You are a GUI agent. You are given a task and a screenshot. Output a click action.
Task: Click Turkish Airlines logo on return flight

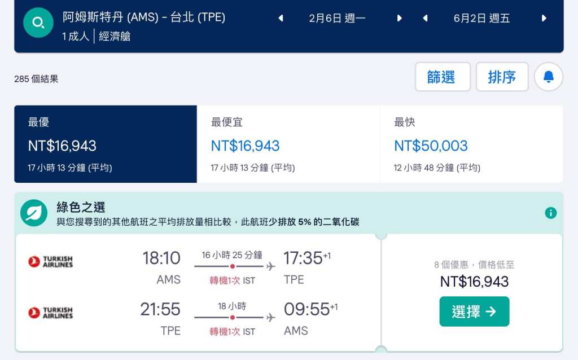51,313
